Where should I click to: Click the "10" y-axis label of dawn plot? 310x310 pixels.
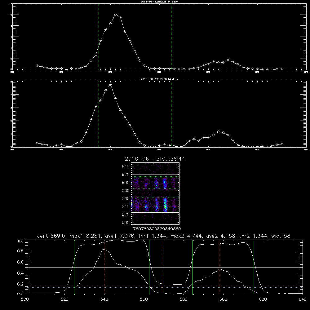[11, 15]
